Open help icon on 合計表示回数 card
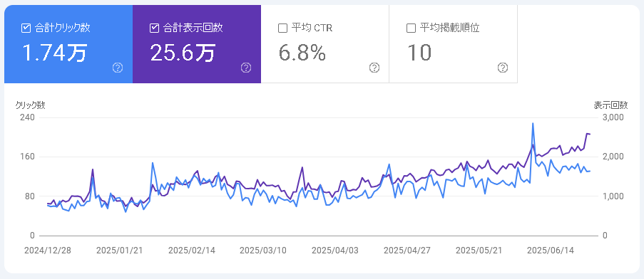Viewport: 644px width, 279px height. tap(245, 68)
